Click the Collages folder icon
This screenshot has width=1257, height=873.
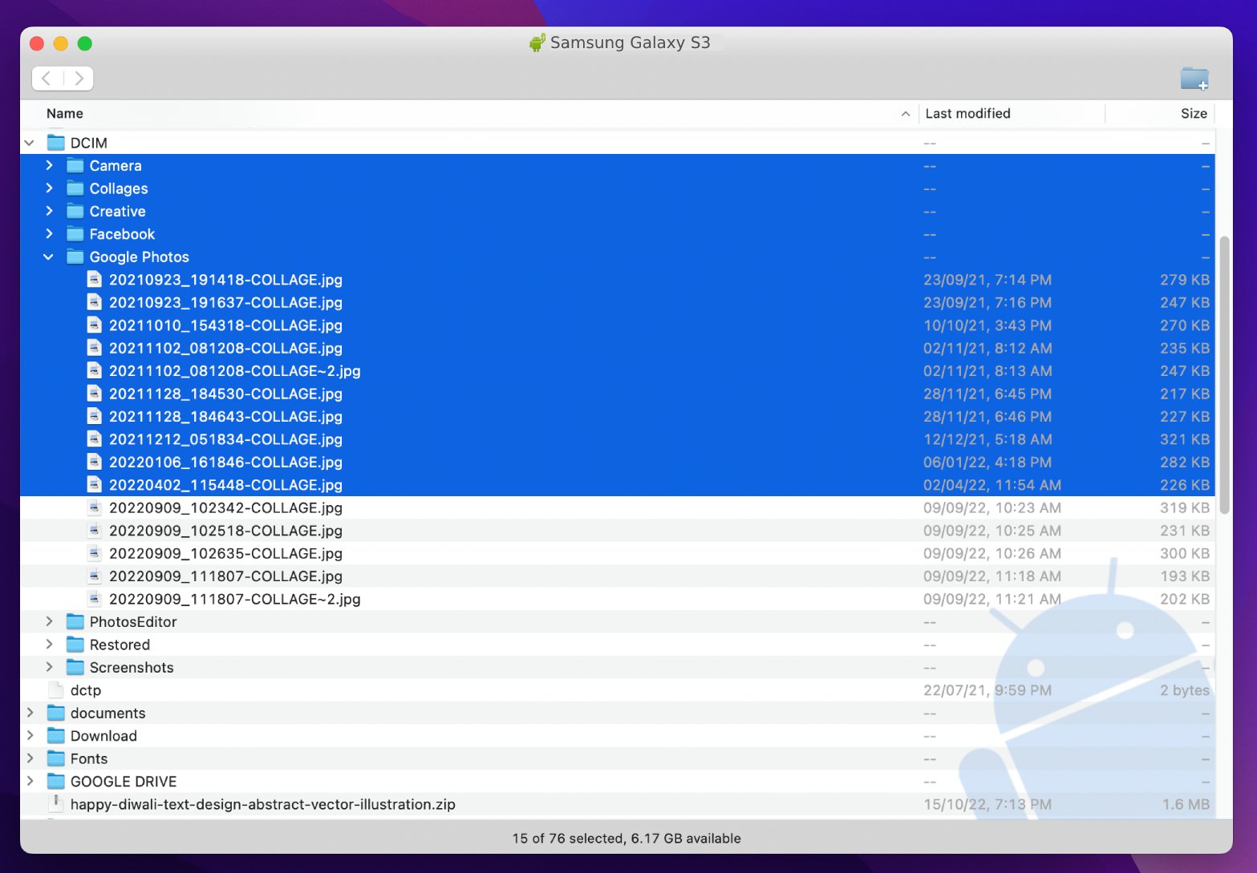point(75,188)
